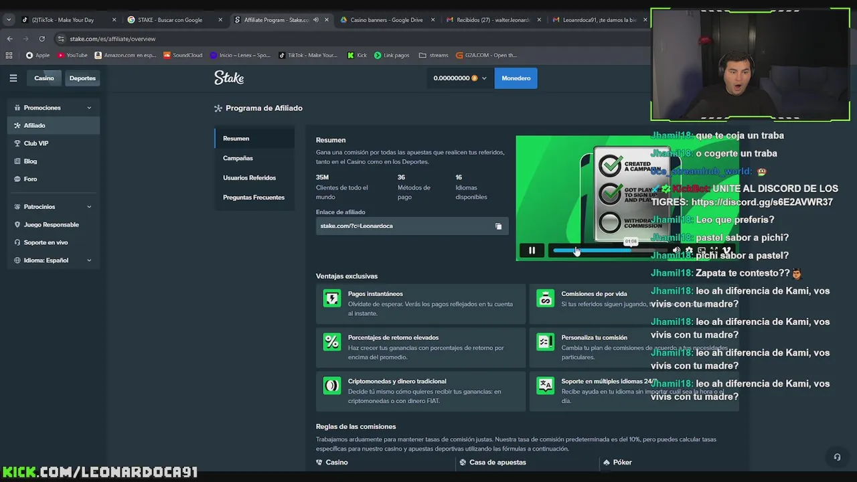Mute the Affiliate Program tab audio icon
Image resolution: width=857 pixels, height=482 pixels.
click(x=316, y=20)
